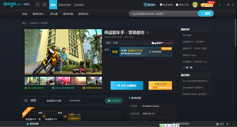Viewport: 237px width, 127px height.
Task: Click the 游戏账号终身质保 warranty badge
Action: (x=92, y=88)
